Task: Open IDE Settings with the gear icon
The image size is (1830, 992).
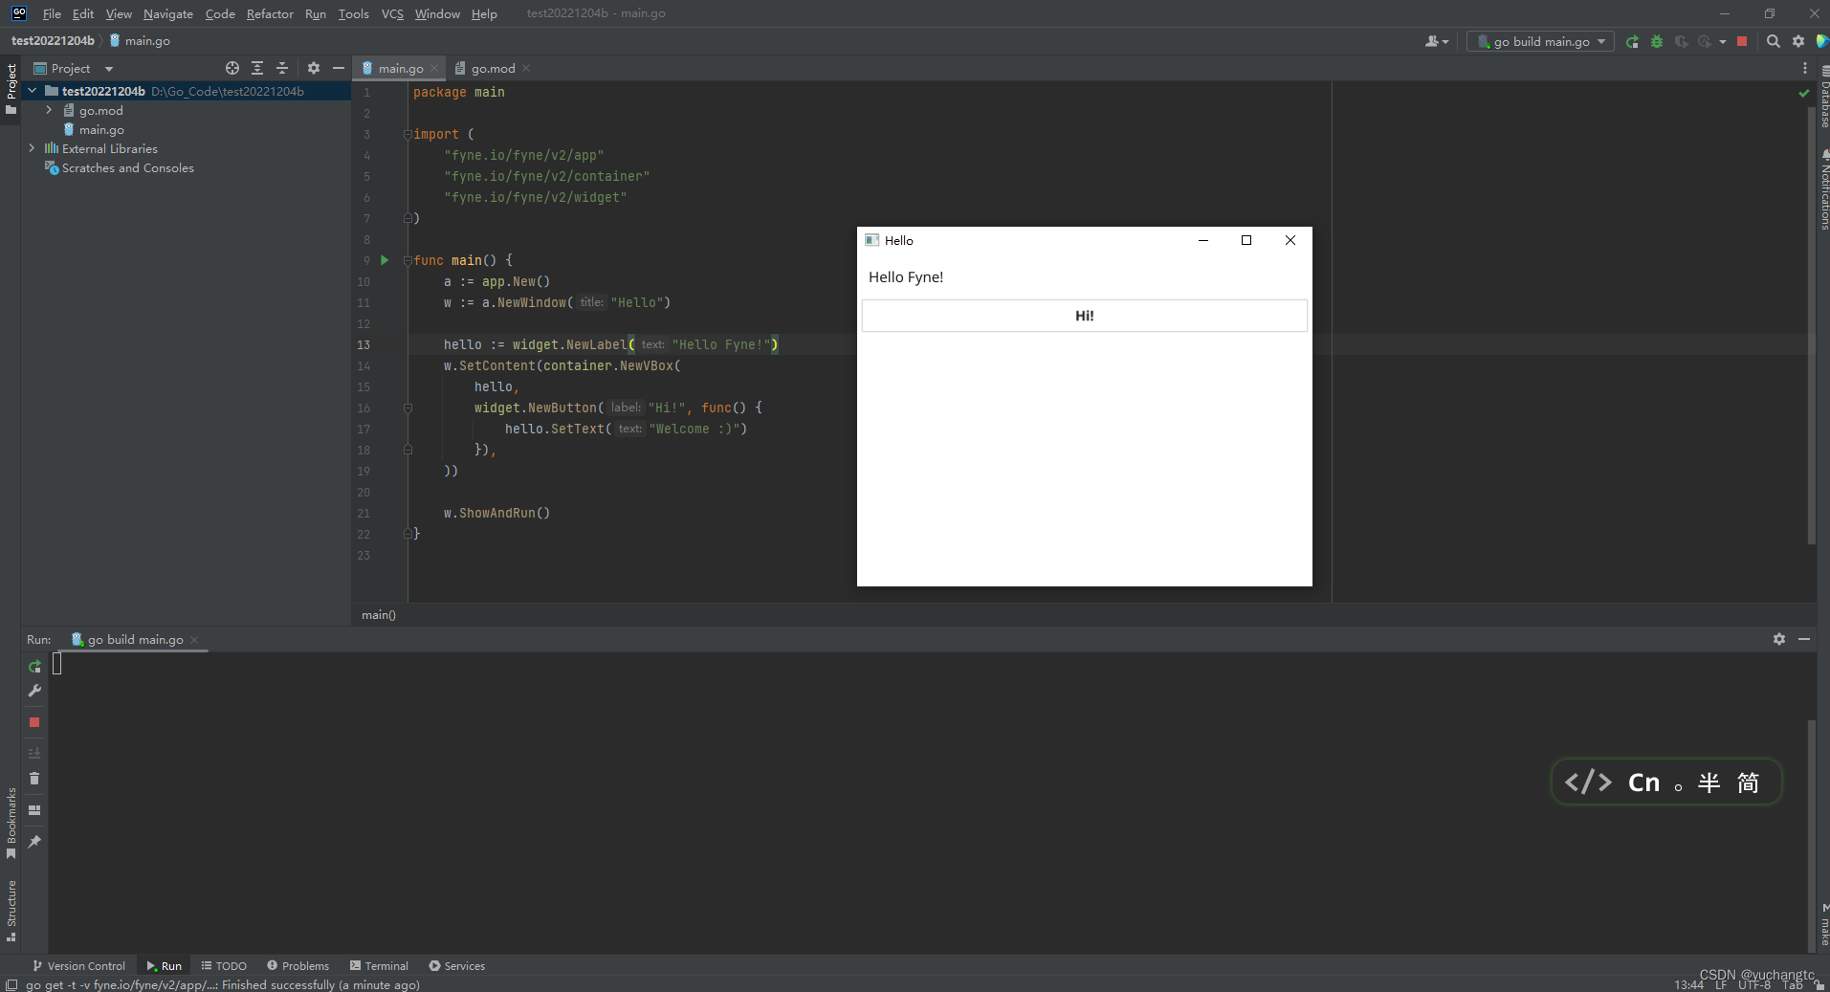Action: (1799, 41)
